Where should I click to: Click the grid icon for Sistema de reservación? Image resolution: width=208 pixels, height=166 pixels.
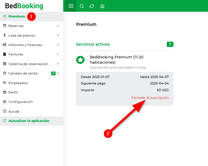click(x=5, y=64)
